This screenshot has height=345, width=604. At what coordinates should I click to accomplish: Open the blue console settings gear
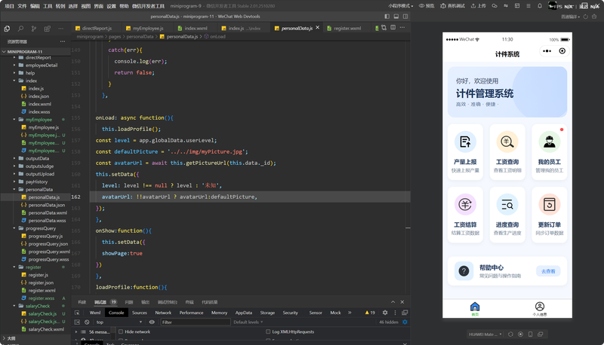[x=405, y=322]
